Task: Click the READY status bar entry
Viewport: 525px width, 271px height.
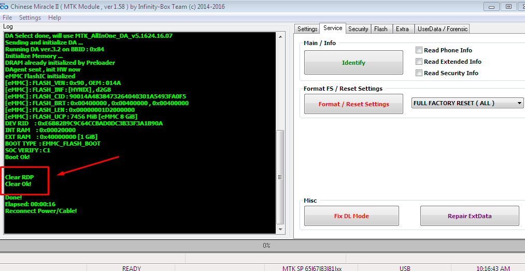Action: [x=132, y=268]
